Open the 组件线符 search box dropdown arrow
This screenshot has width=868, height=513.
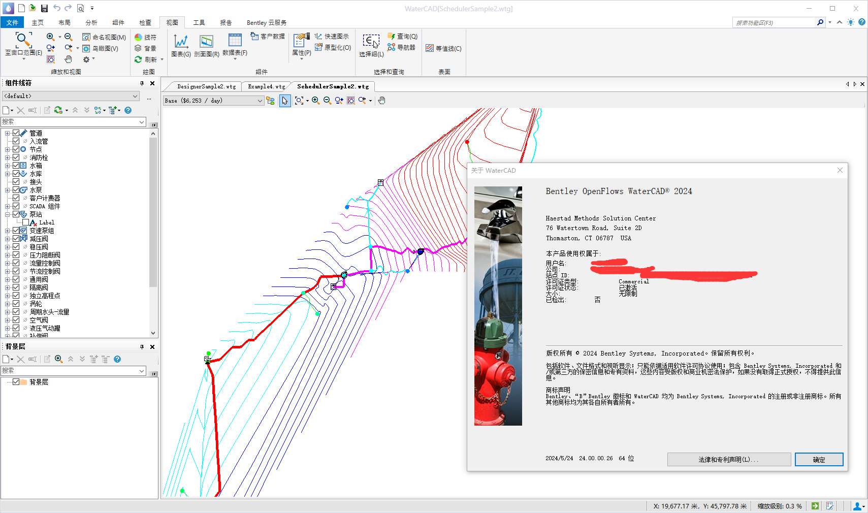point(142,122)
